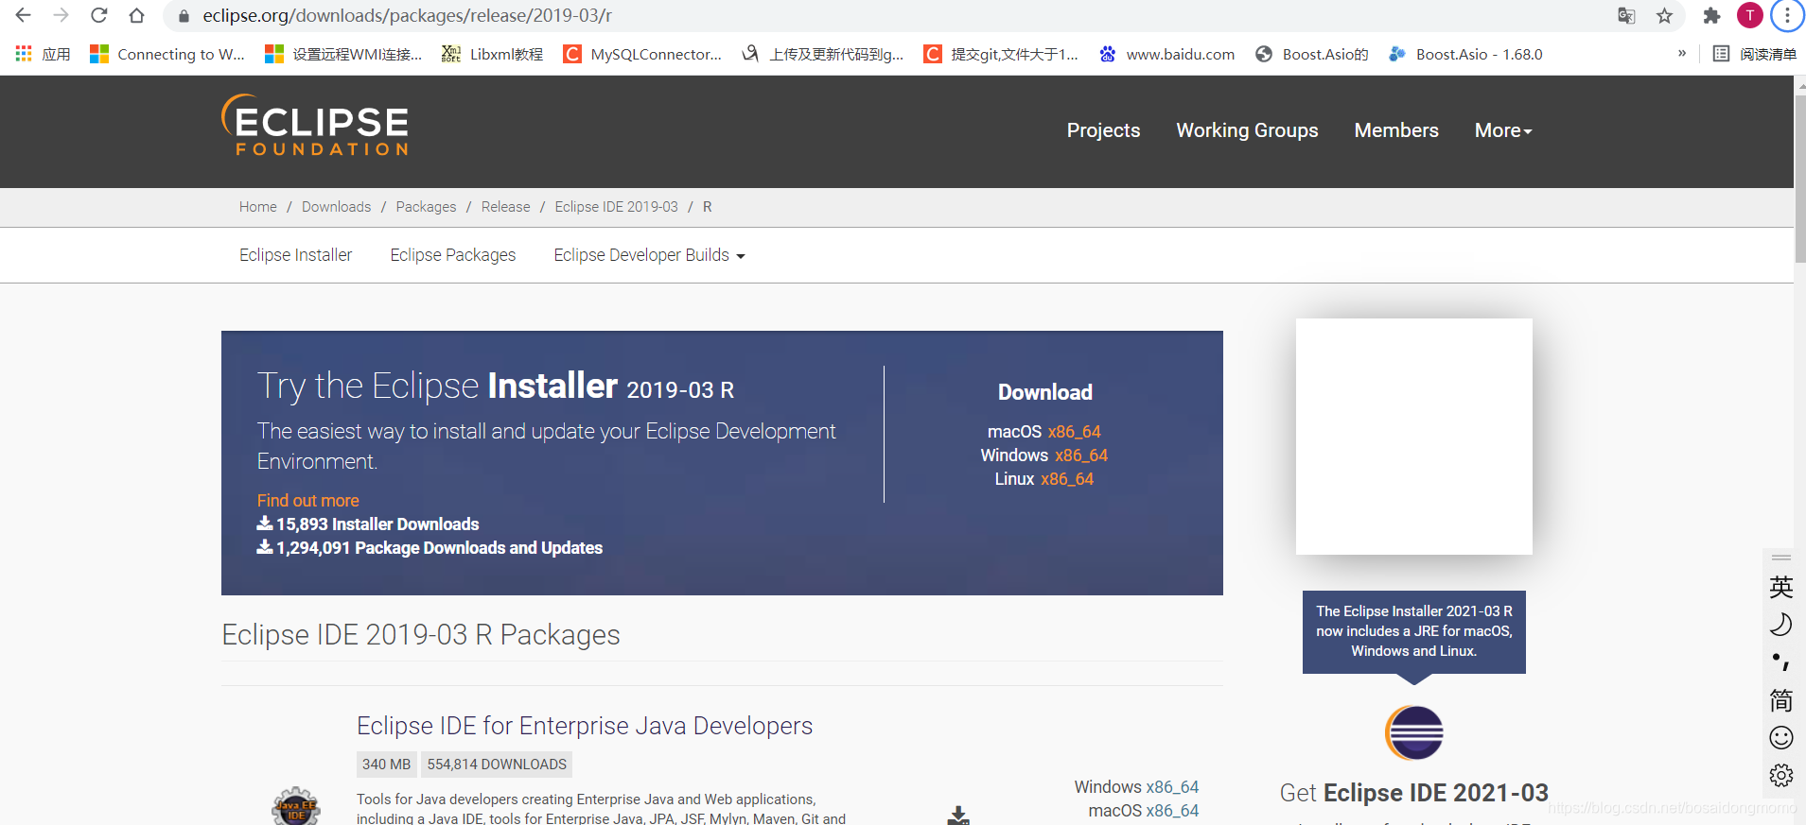
Task: Expand Eclipse Developer Builds dropdown
Action: coord(649,255)
